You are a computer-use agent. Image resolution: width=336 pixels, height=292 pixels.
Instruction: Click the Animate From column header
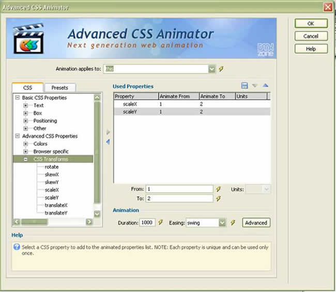179,97
